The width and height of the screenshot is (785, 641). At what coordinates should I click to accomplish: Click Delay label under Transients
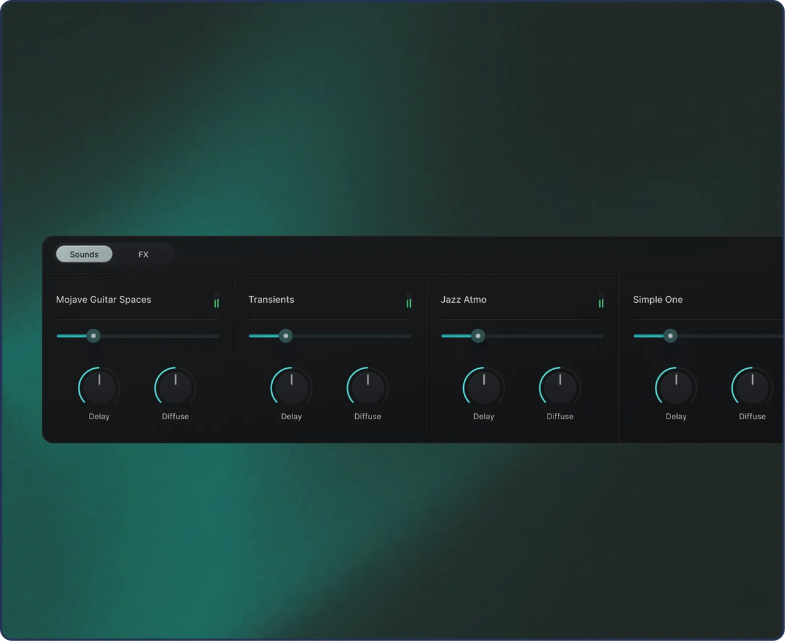[292, 417]
